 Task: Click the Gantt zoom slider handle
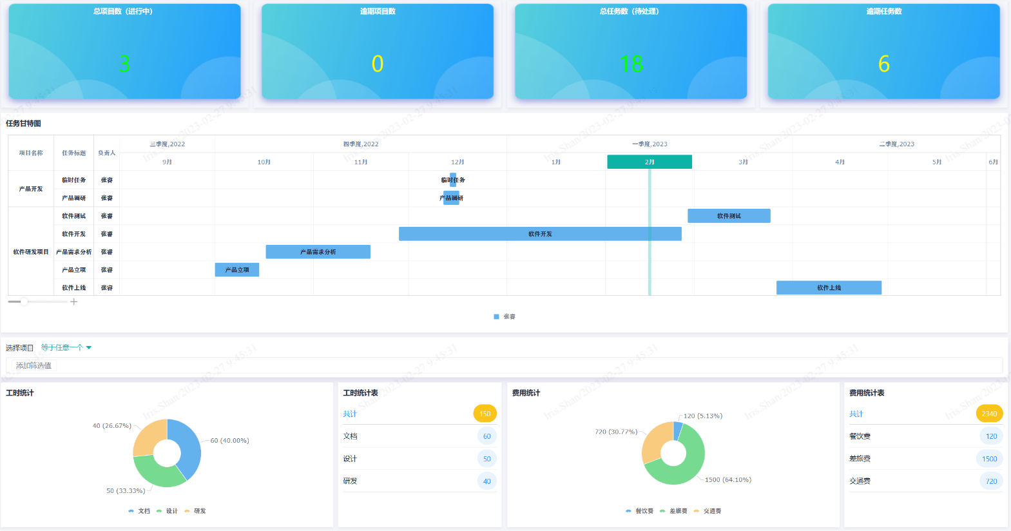pos(24,302)
